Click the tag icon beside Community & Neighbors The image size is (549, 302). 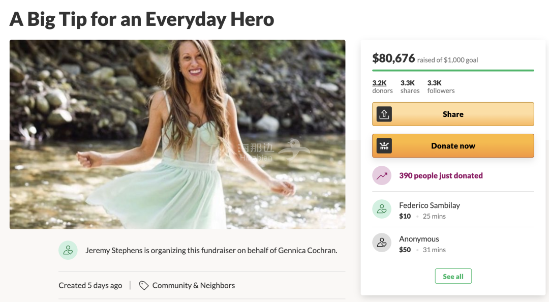click(x=143, y=286)
